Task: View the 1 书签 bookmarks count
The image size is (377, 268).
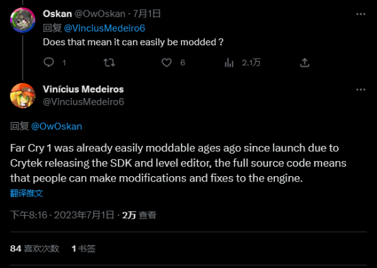Action: [84, 248]
